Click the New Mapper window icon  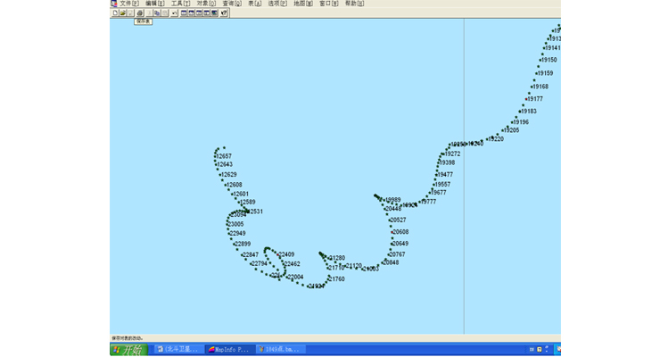(192, 13)
